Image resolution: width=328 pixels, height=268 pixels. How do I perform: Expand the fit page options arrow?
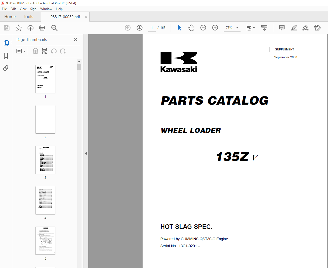pyautogui.click(x=254, y=28)
